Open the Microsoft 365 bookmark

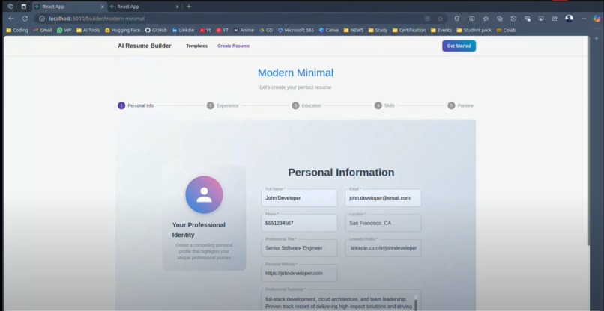coord(296,30)
